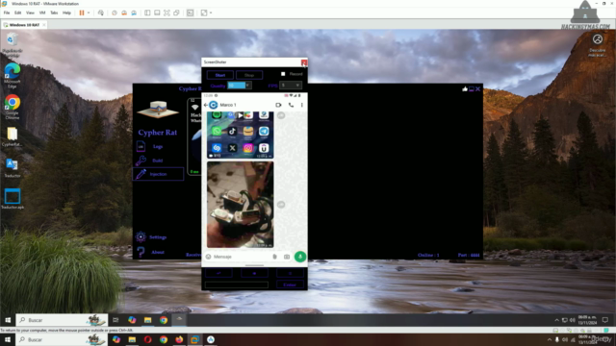Click the guest taskbar Buscar search box

pyautogui.click(x=62, y=320)
